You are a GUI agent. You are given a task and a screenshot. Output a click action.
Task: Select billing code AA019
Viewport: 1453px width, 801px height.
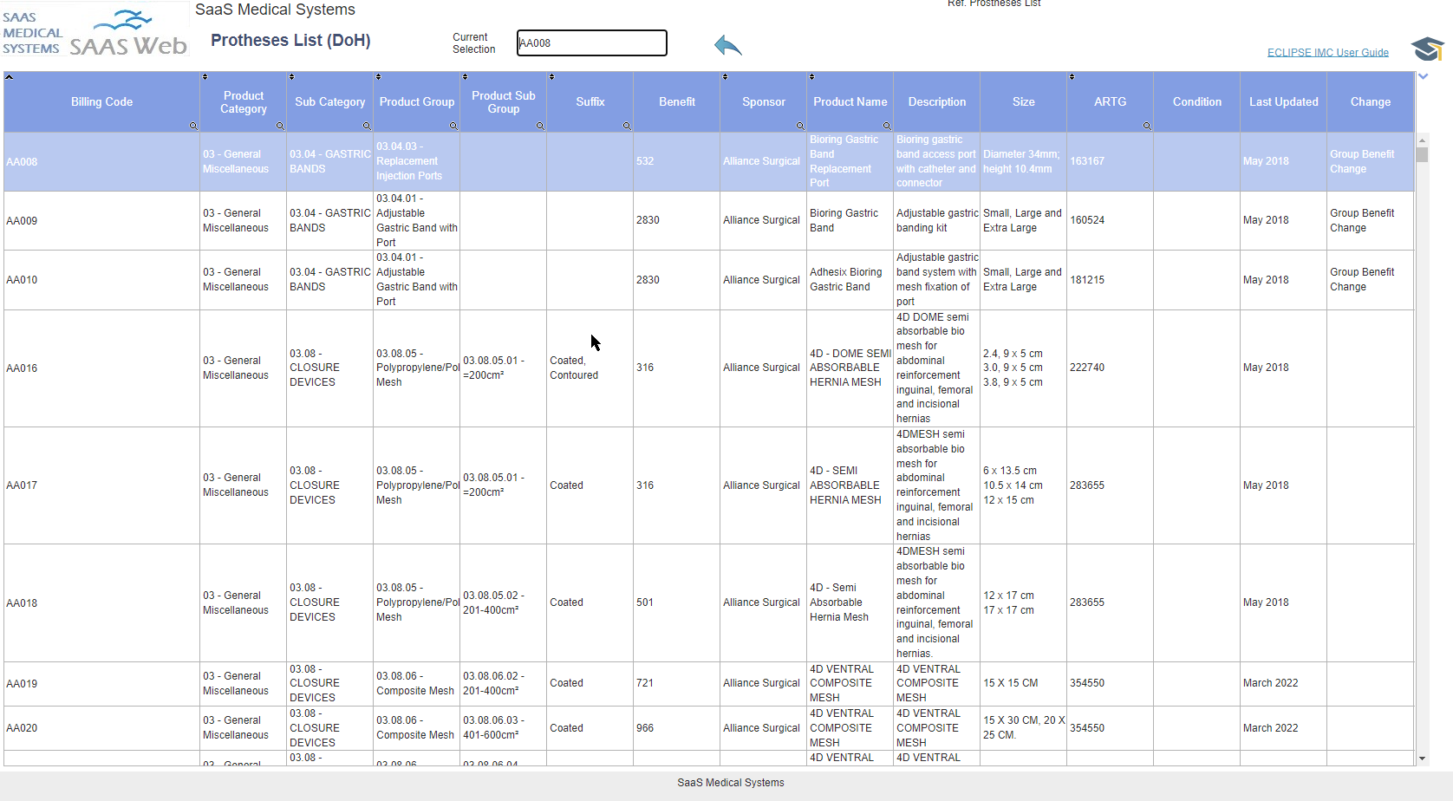(22, 684)
